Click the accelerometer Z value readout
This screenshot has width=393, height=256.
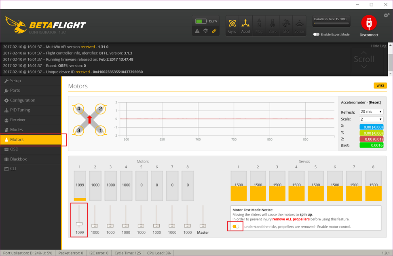(371, 139)
